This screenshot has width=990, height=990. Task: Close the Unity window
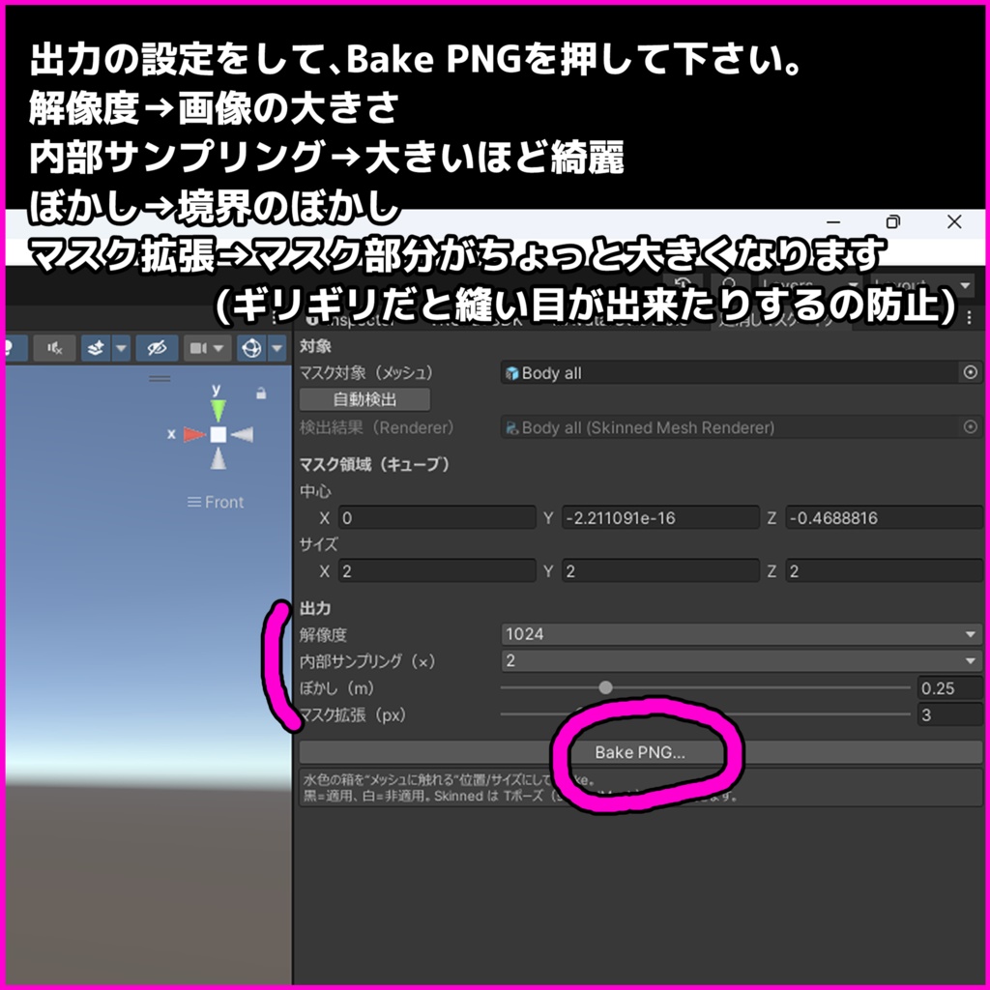pos(954,221)
